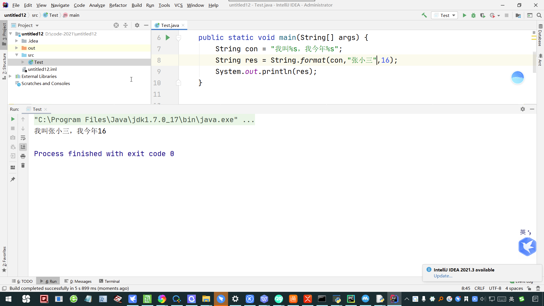
Task: Run main via the gutter arrow
Action: point(168,37)
